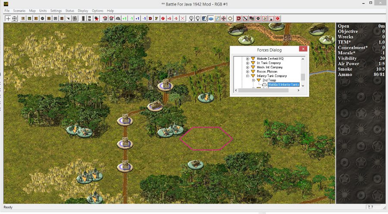Image resolution: width=388 pixels, height=214 pixels.
Task: Expand Lt. Tank Company tree node
Action: point(247,63)
